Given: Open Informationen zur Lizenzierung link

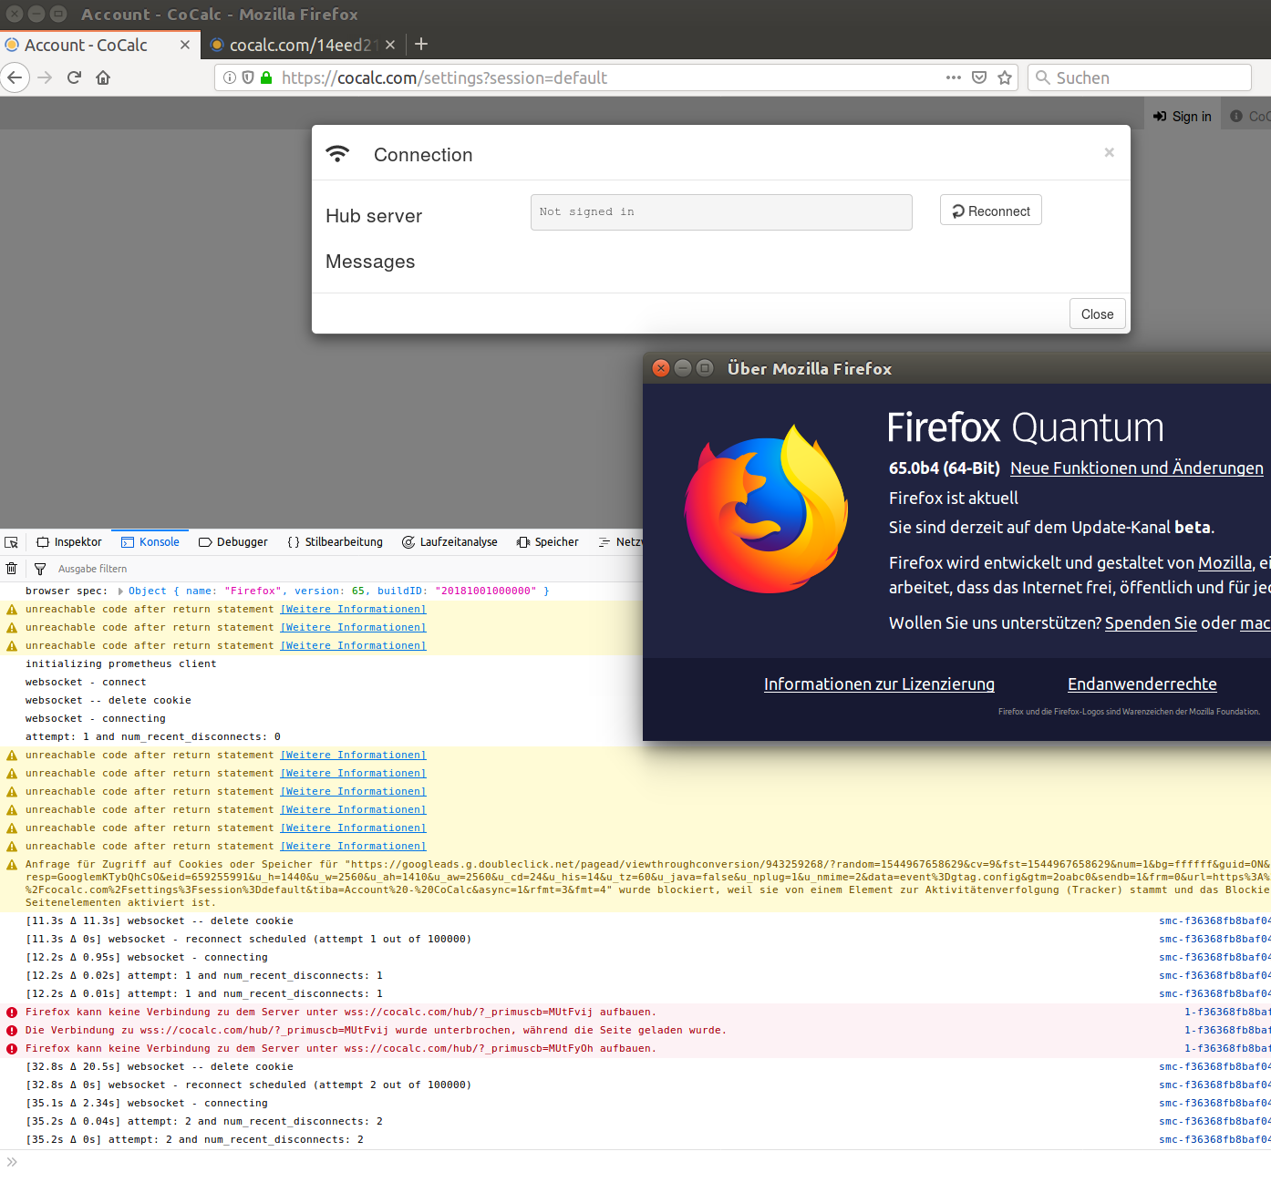Looking at the screenshot, I should pos(879,684).
